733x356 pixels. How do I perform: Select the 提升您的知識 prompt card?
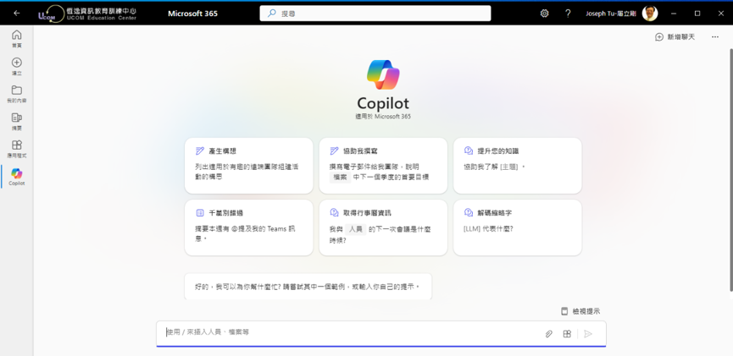518,165
